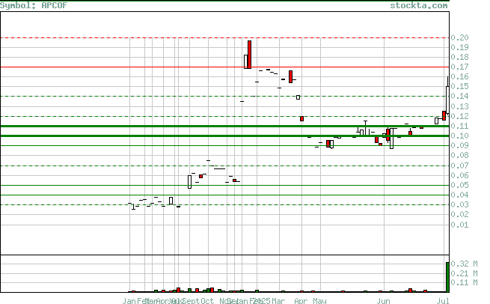
Task: Click the Jul month axis label
Action: [x=443, y=301]
